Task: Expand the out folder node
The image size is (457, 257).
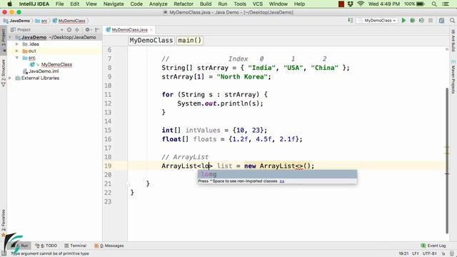Action: tap(17, 51)
